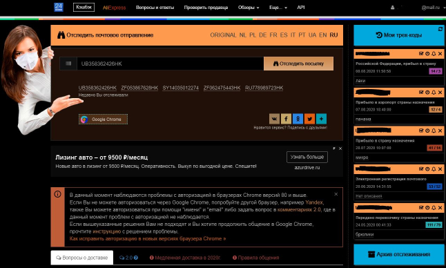Open the Yandex browser link in the notice

(314, 202)
